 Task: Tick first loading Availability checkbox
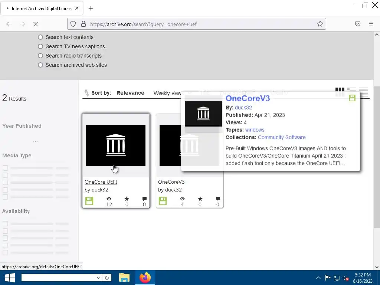[5, 224]
